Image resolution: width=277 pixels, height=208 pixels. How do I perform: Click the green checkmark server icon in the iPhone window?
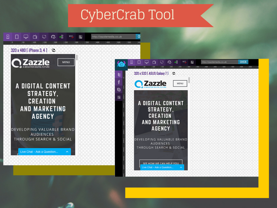point(61,37)
